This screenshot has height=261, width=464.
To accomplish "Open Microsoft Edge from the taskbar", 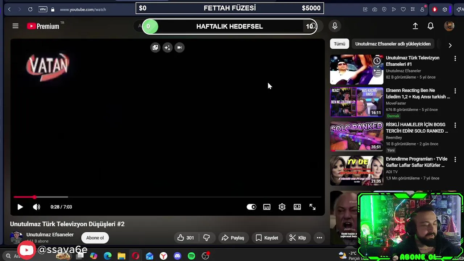I will click(x=108, y=256).
